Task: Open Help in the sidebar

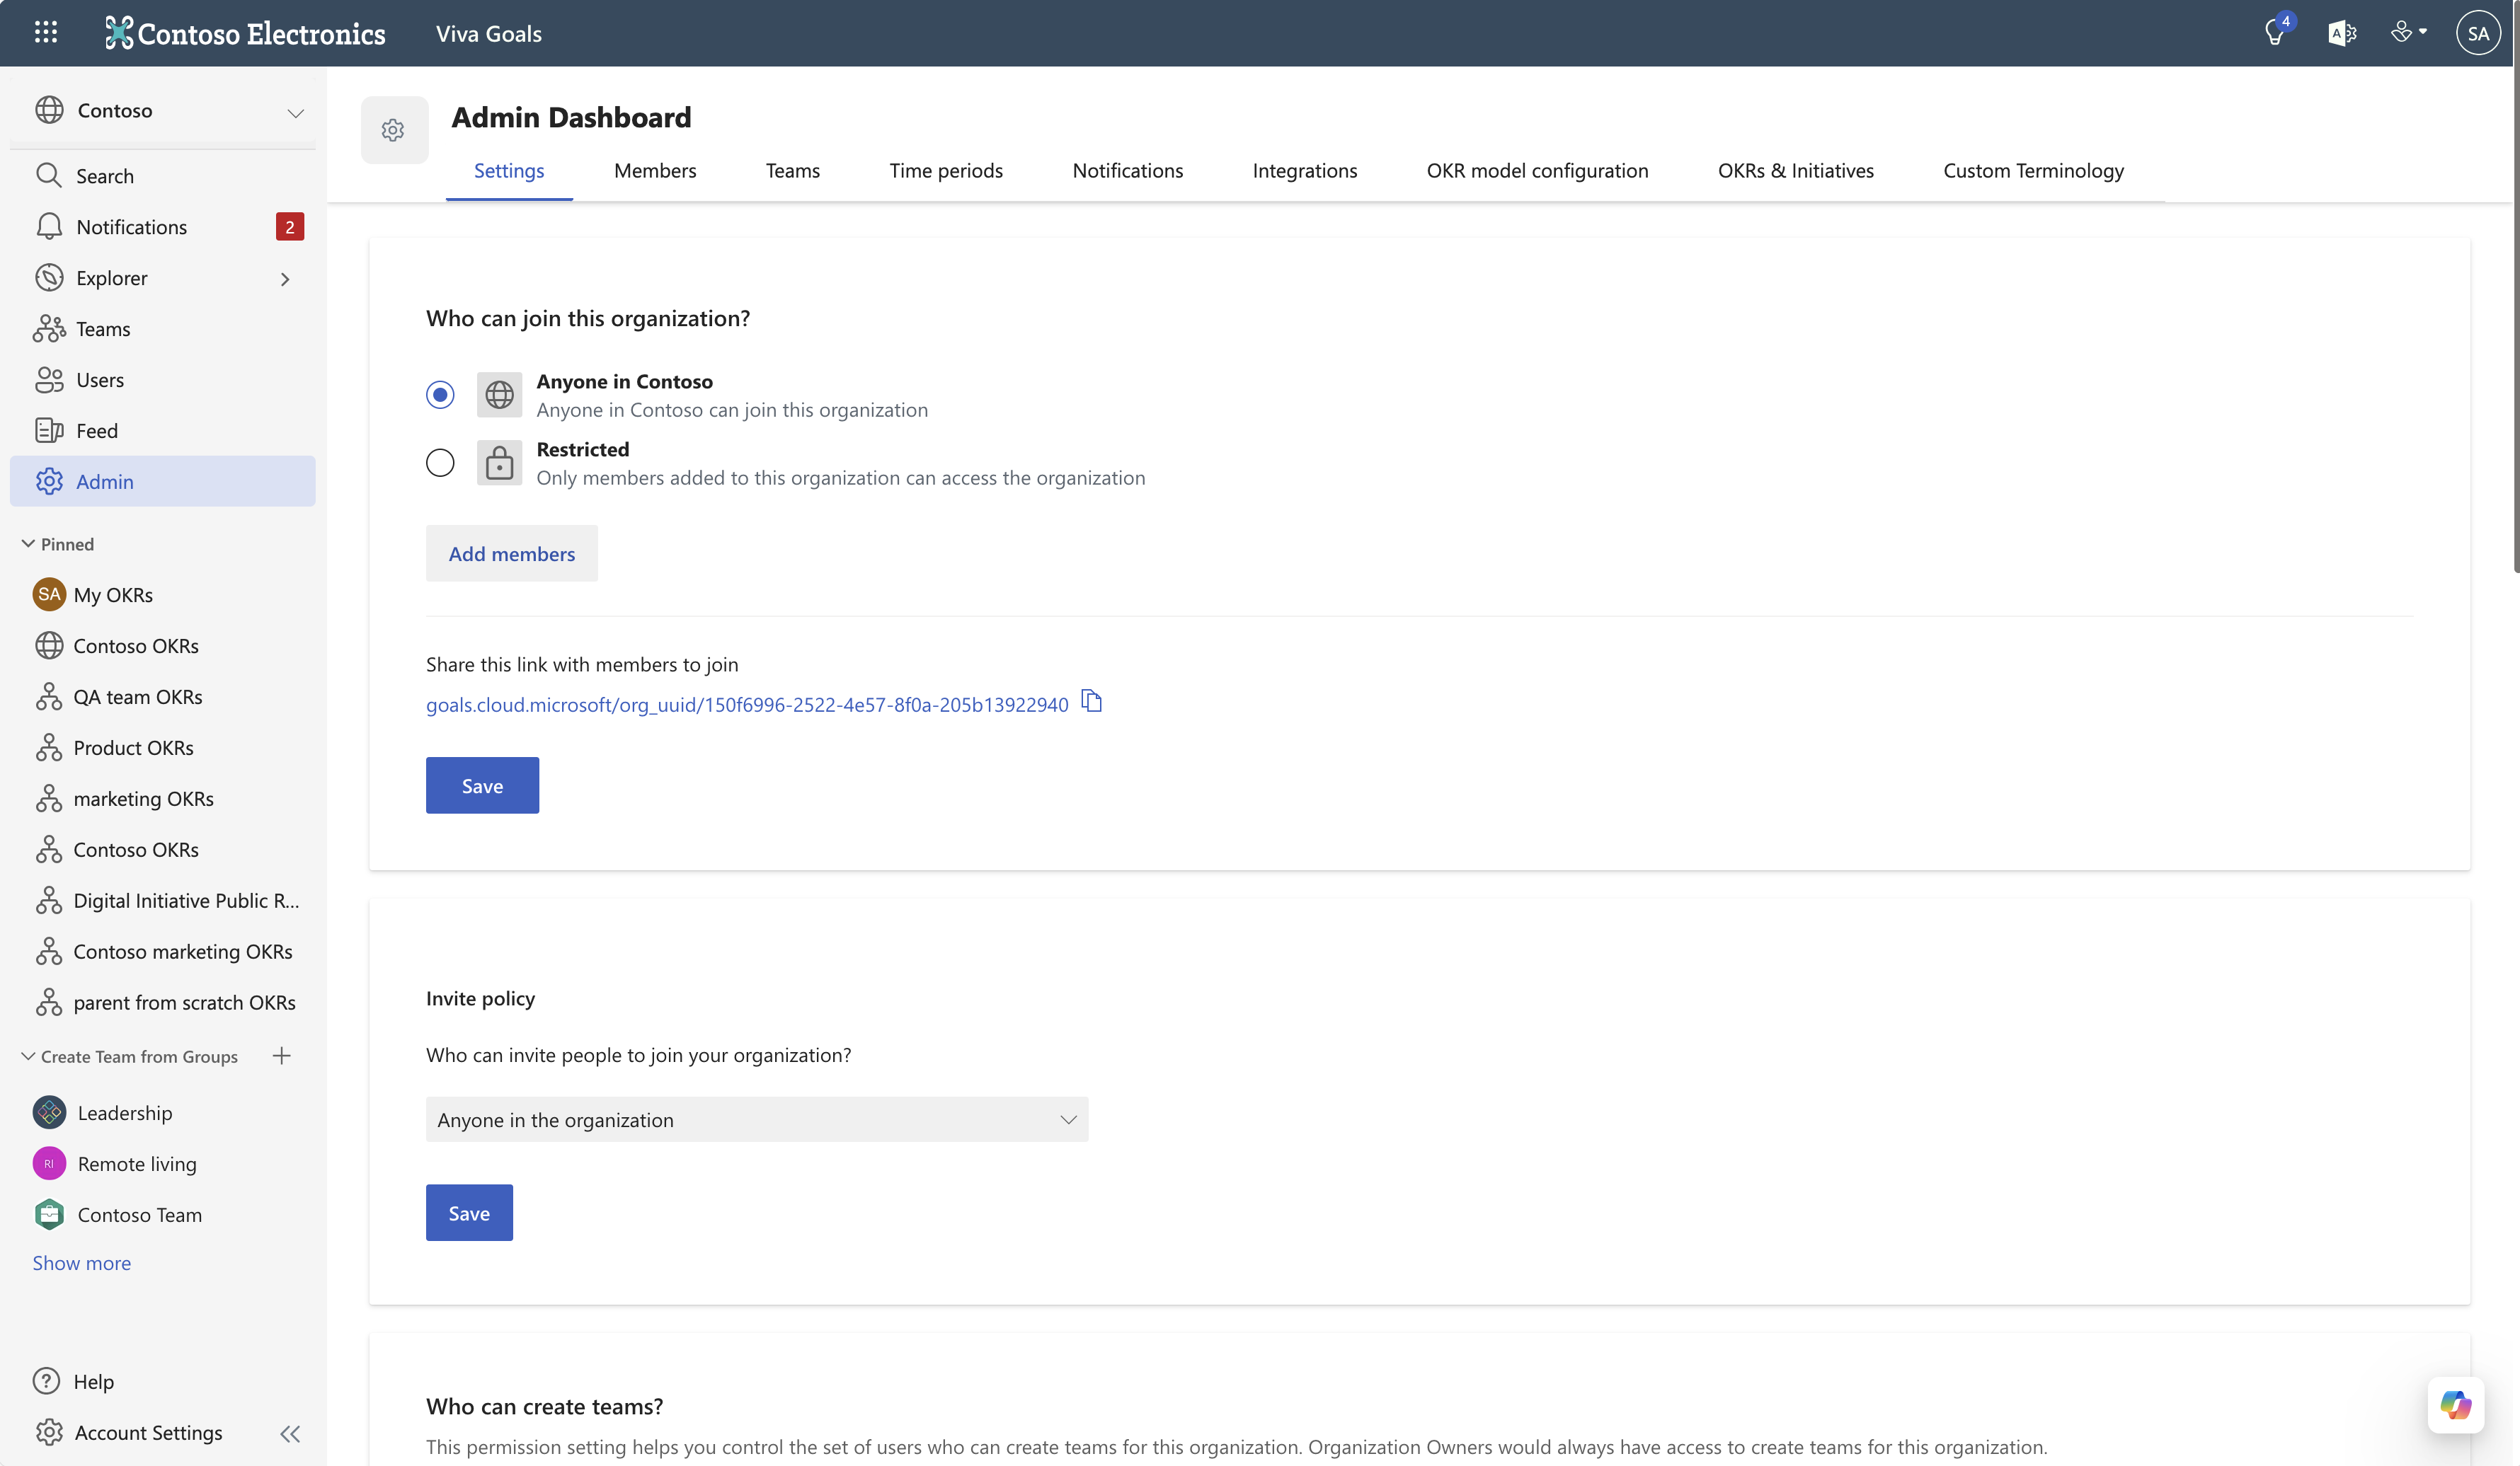Action: point(73,1381)
